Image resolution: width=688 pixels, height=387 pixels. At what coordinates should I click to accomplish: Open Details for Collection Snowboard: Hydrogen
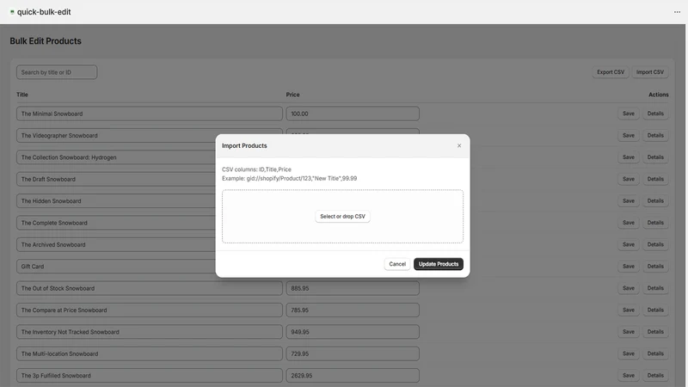[655, 157]
